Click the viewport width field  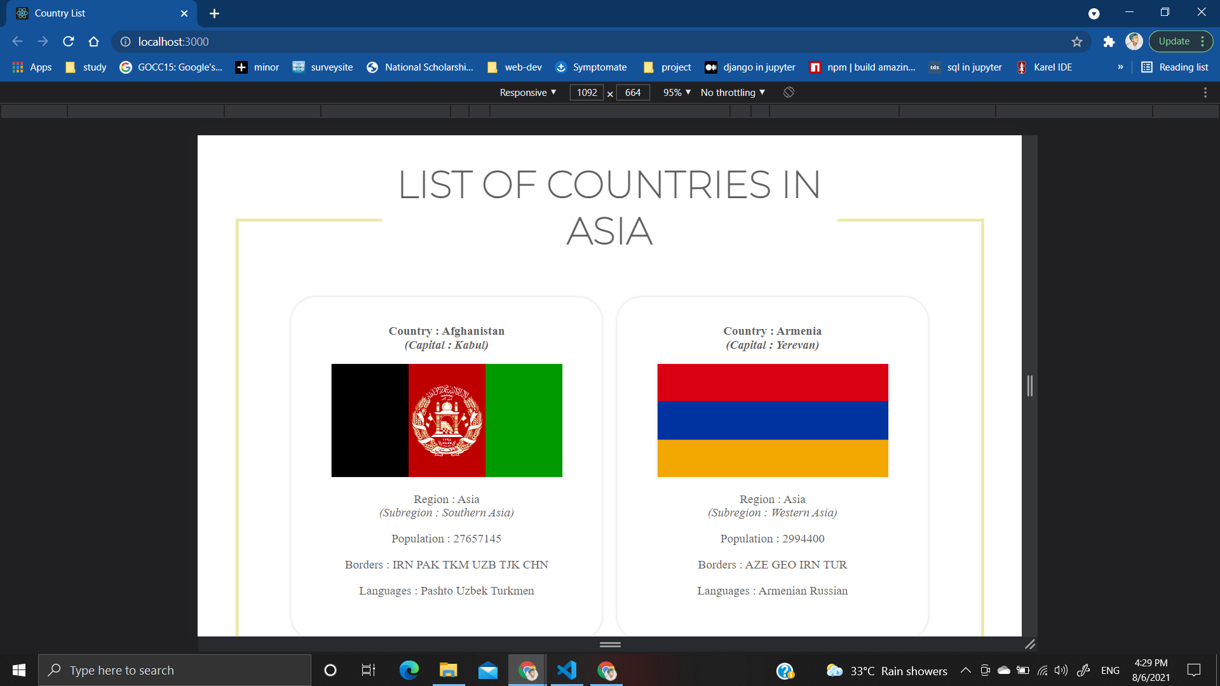click(x=586, y=92)
